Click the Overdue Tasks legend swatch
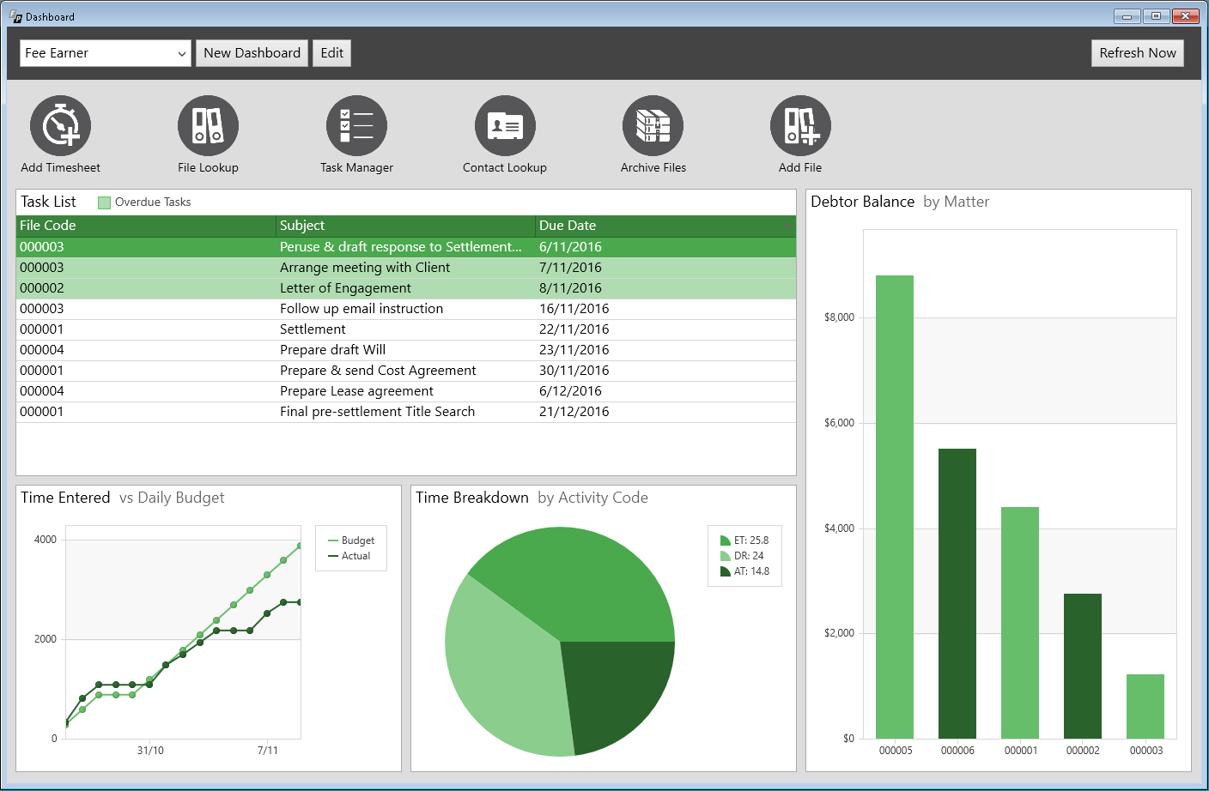1209x791 pixels. tap(105, 202)
